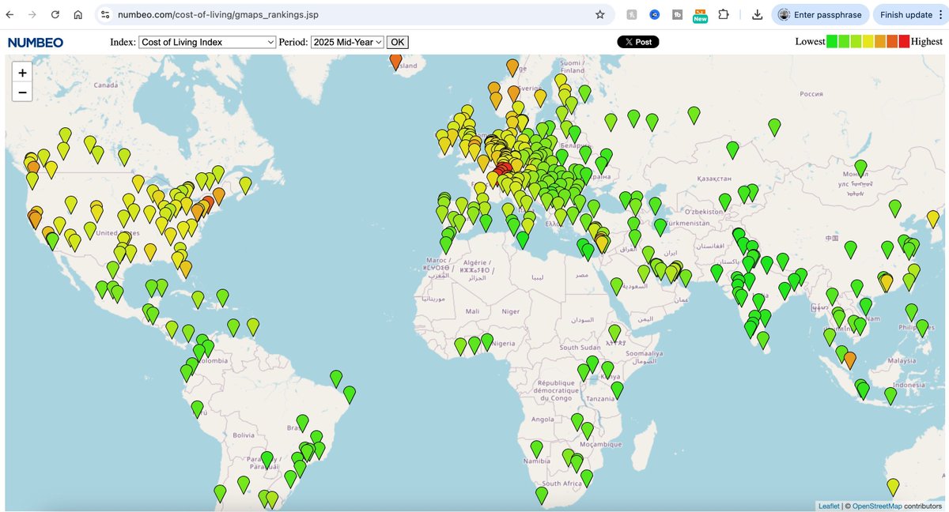Bookmark this page with the star
The height and width of the screenshot is (512, 949).
600,14
